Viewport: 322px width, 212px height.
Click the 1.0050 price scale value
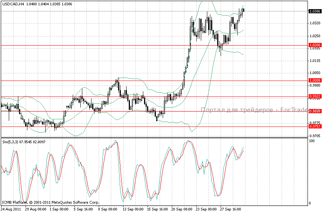click(315, 73)
